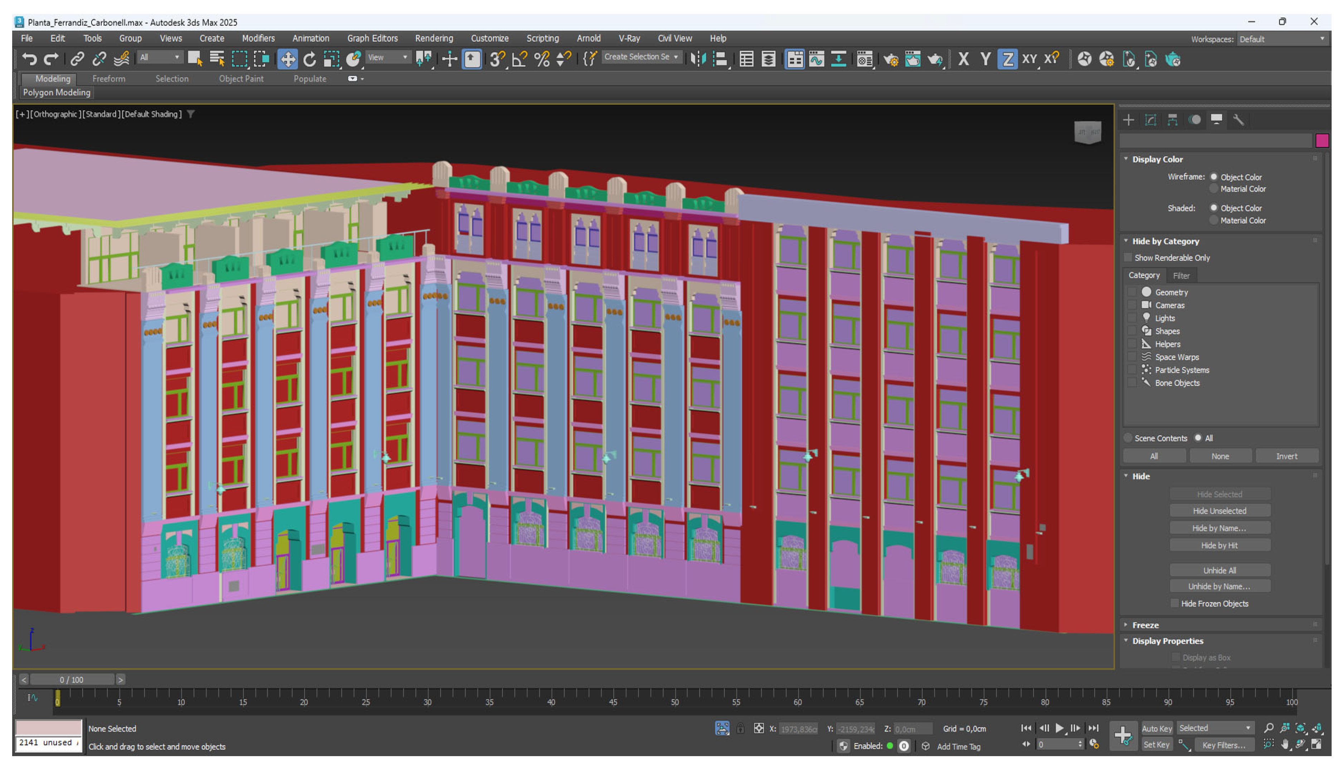This screenshot has height=764, width=1342.
Task: Click the Mirror tool icon
Action: 698,59
